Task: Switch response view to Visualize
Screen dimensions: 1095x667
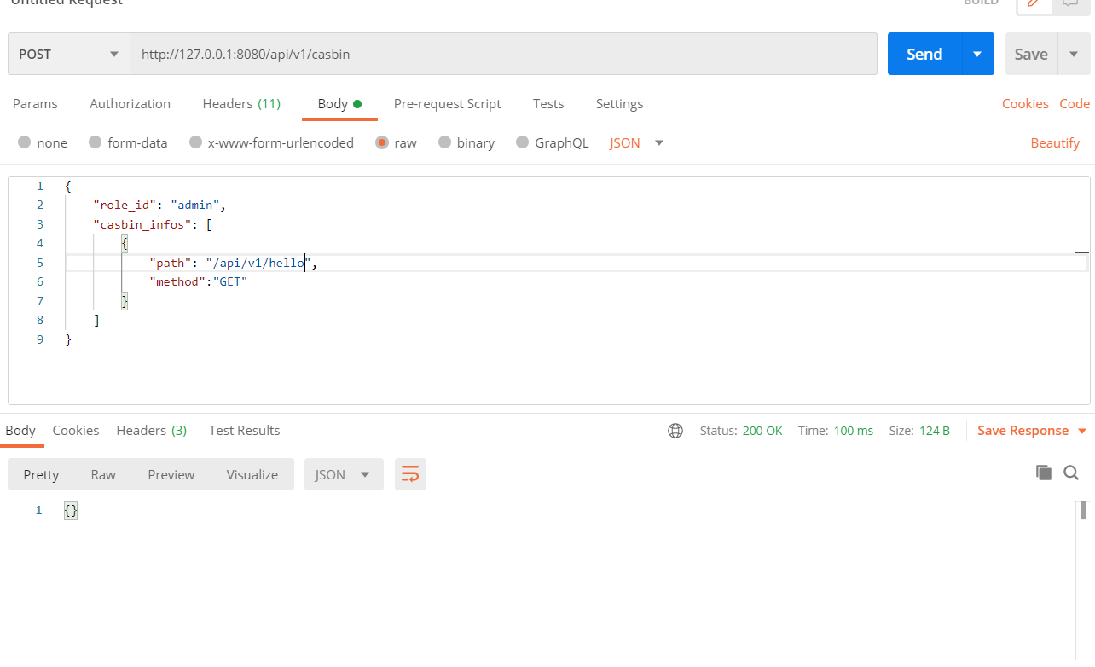Action: 252,474
